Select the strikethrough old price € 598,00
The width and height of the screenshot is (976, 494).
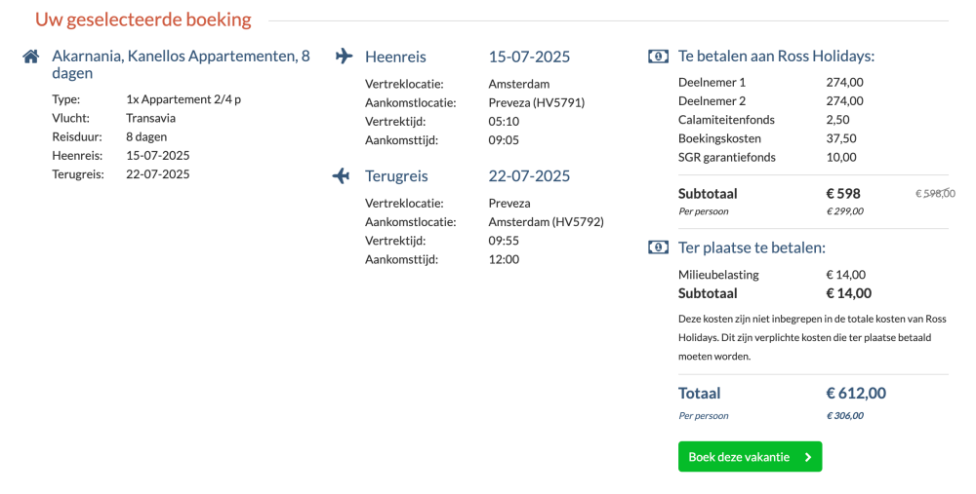(935, 193)
